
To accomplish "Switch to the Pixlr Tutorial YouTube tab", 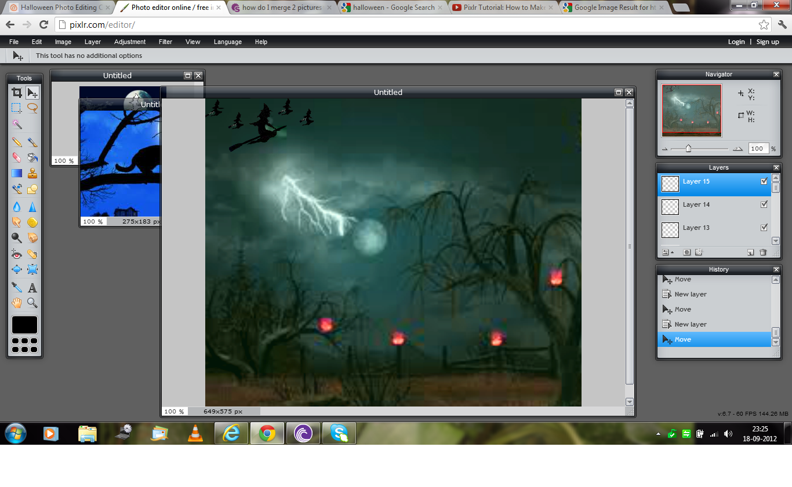I will [x=503, y=8].
